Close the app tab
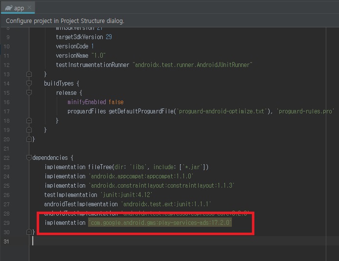Screen dimensions: 339x261 pos(29,7)
